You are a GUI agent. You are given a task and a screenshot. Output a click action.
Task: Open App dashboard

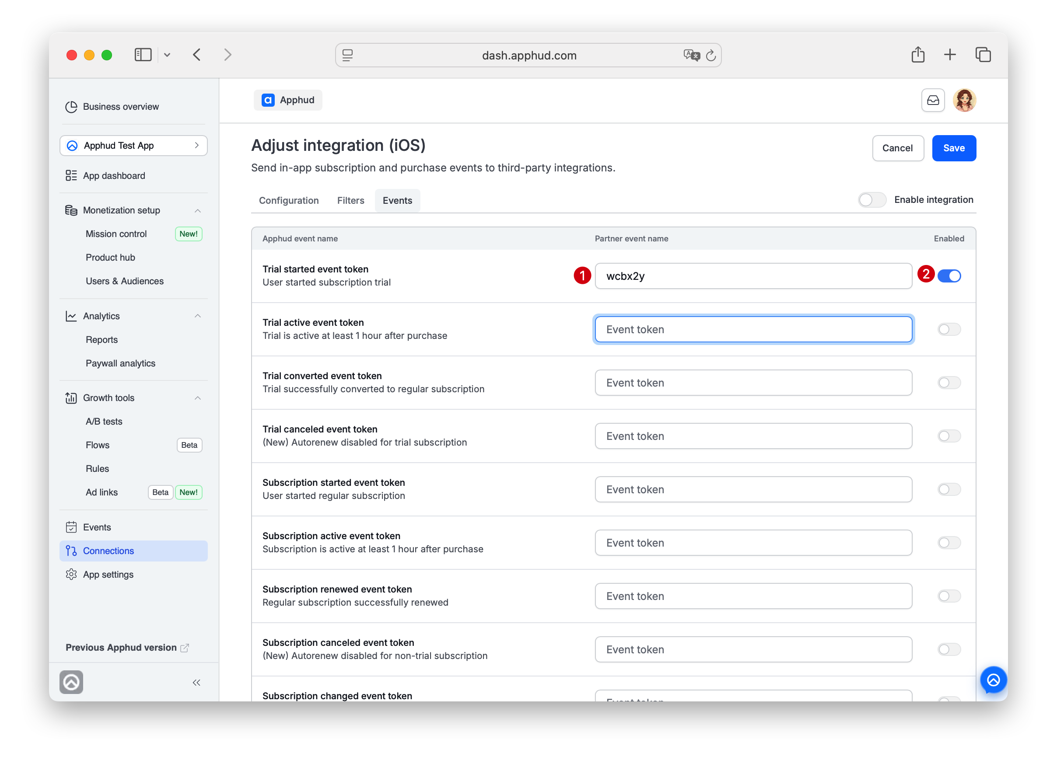pos(114,175)
